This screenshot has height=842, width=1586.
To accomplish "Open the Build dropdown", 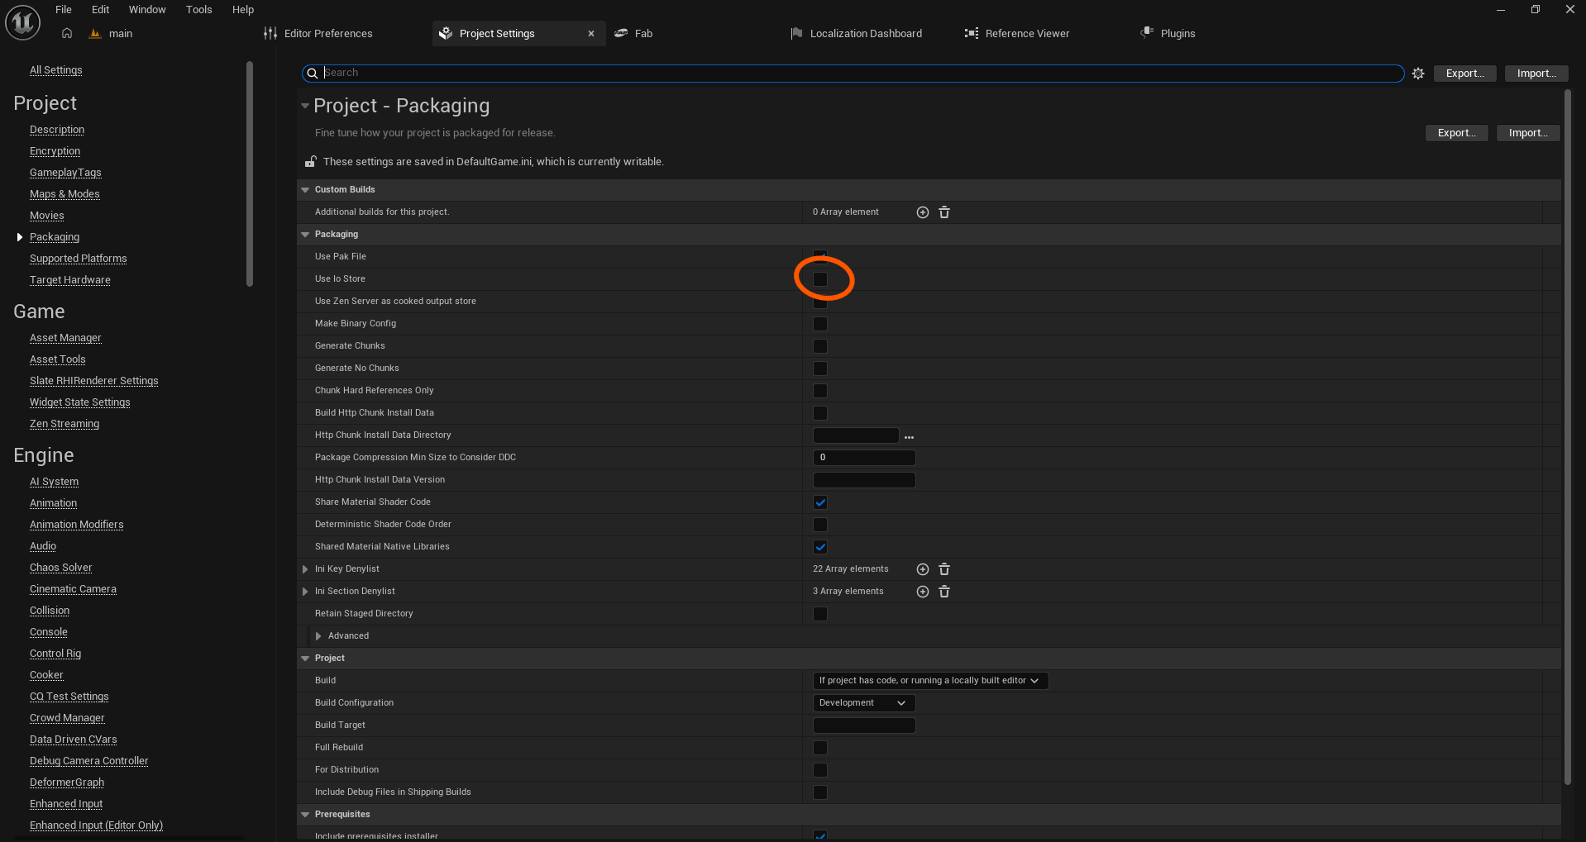I will click(930, 681).
